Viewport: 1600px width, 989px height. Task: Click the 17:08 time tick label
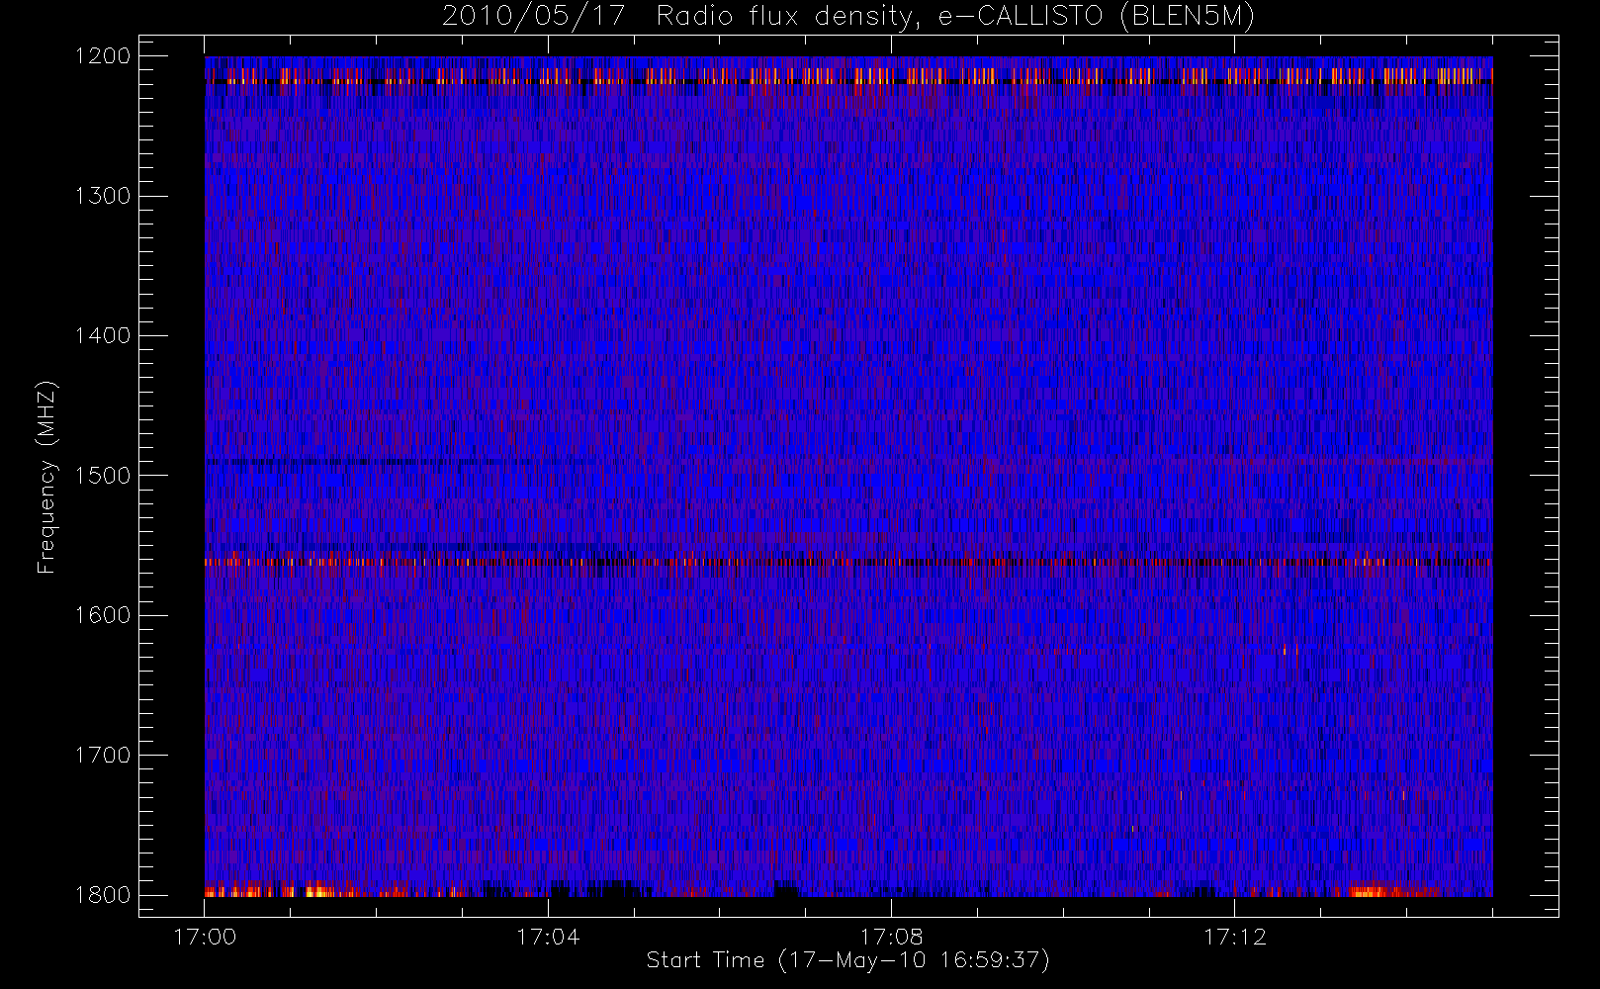(x=891, y=937)
